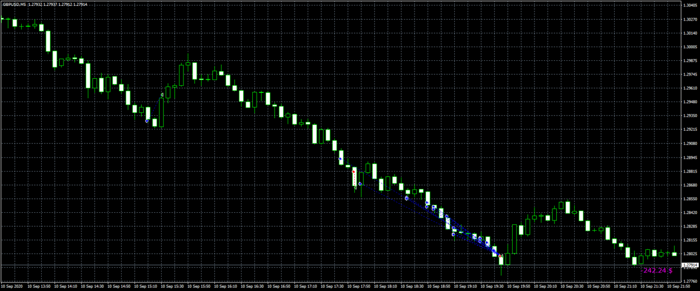
Task: Click the 10 Sep 19:10 time label
Action: pos(465,286)
